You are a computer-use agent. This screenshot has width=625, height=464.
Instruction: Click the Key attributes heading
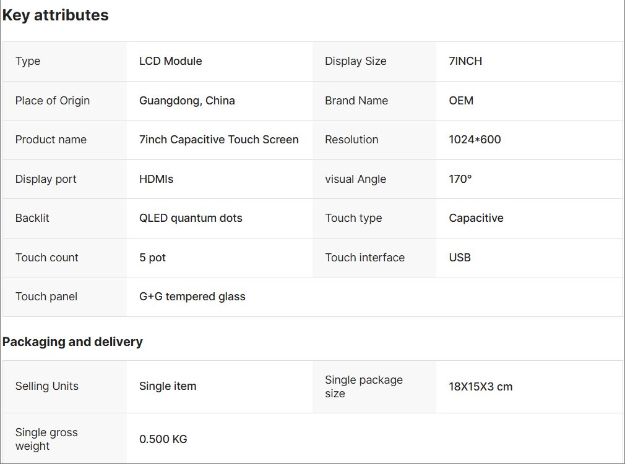[56, 15]
